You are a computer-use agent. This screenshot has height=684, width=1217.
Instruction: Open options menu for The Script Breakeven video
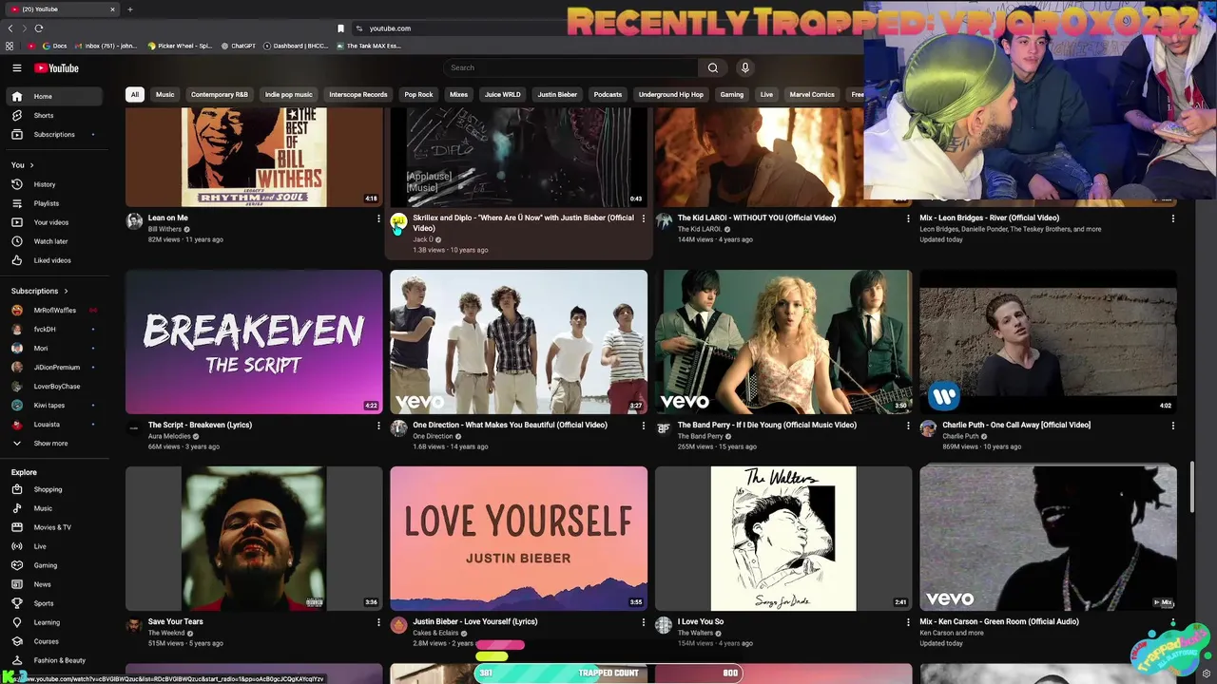[x=378, y=426]
